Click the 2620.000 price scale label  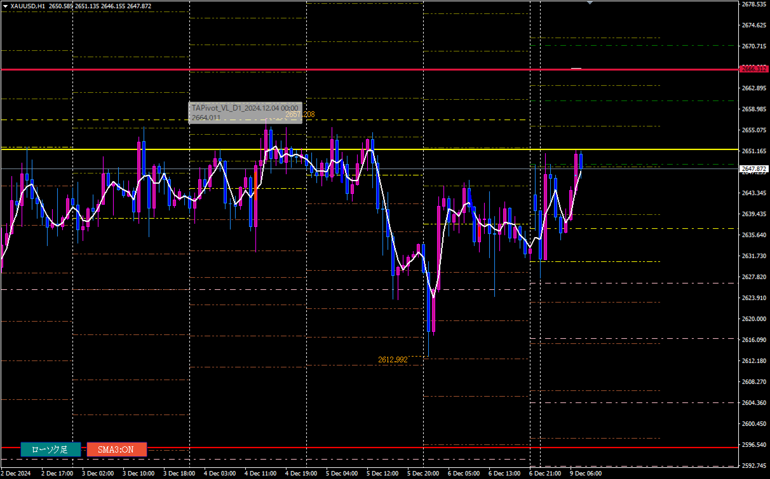pyautogui.click(x=754, y=319)
